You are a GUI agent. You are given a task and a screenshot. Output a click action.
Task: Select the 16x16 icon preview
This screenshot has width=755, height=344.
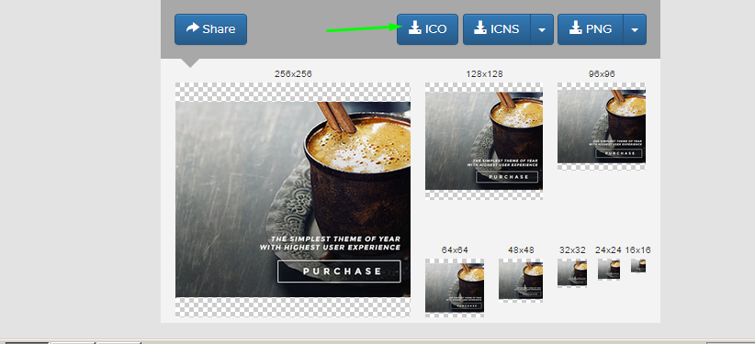(638, 266)
